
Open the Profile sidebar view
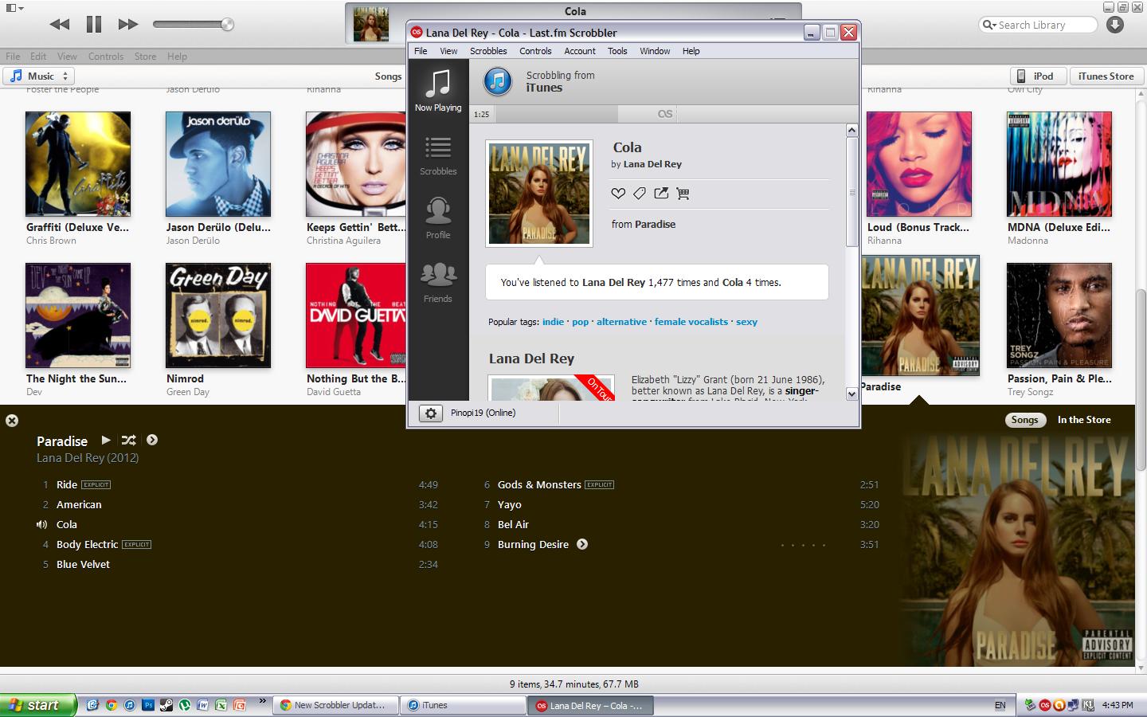click(x=438, y=218)
